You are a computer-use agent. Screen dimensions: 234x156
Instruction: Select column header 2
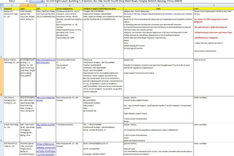pos(28,5)
